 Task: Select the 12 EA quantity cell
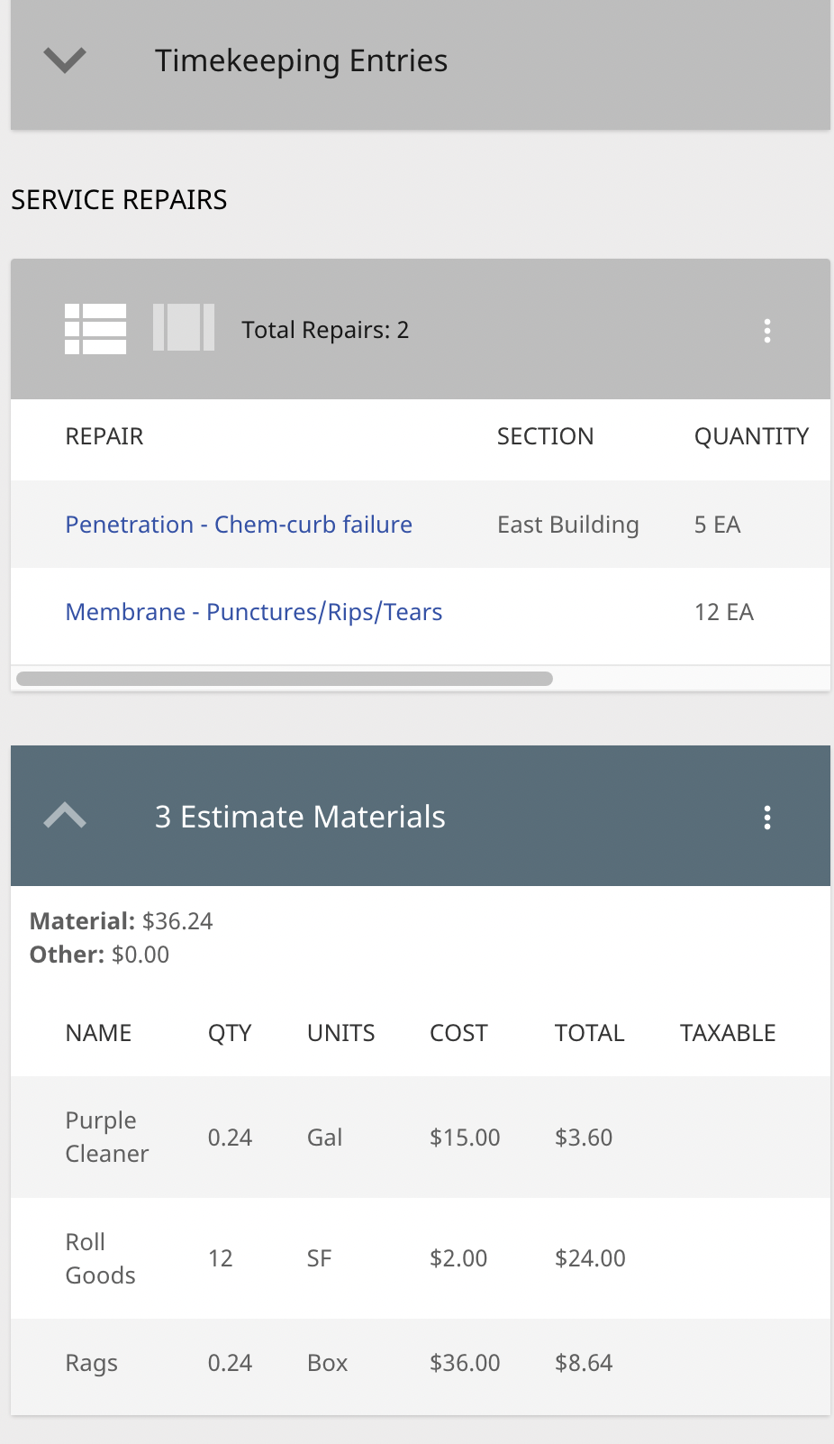coord(724,612)
